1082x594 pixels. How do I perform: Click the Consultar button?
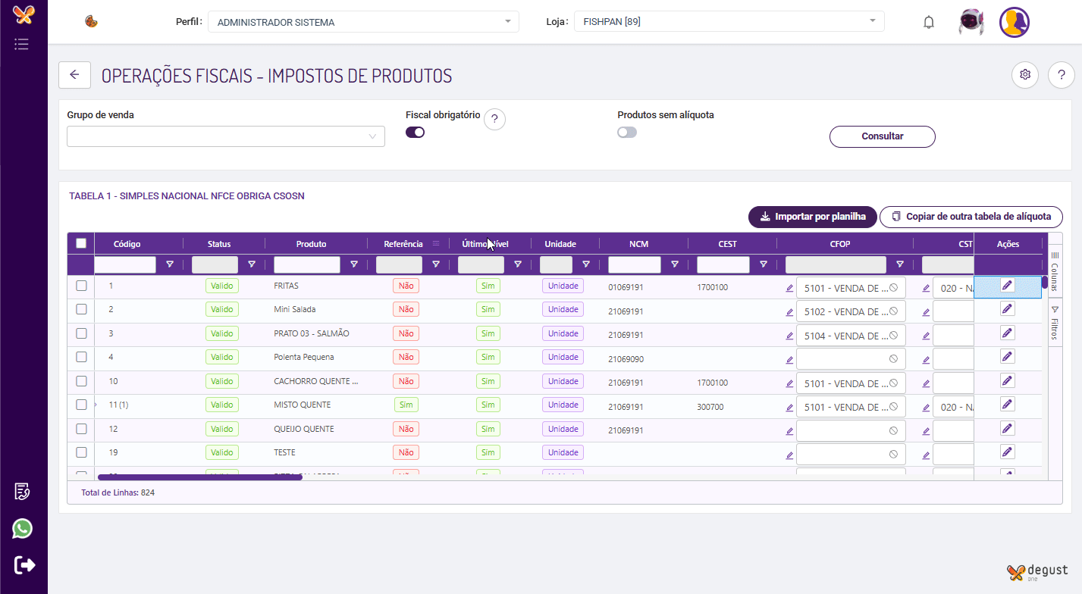tap(882, 136)
